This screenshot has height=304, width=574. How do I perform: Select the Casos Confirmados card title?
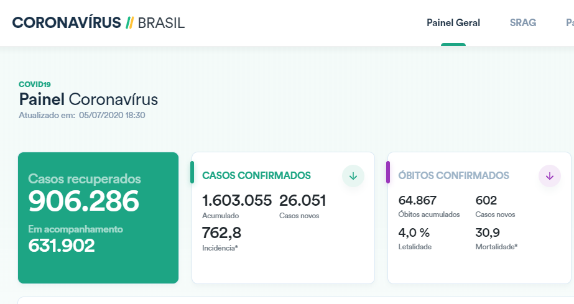(257, 175)
